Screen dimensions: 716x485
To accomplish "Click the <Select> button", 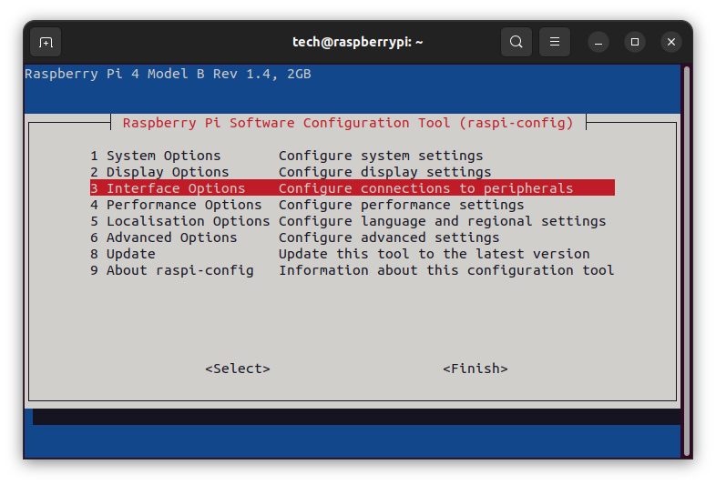I will (x=238, y=369).
